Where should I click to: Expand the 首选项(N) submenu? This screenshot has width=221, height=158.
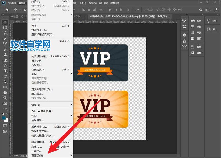coord(37,156)
